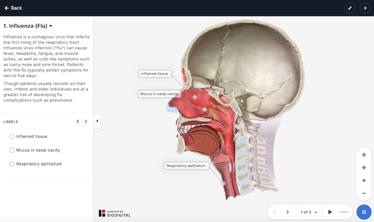This screenshot has height=222, width=374.
Task: Click the Respiratory epithelium label on model
Action: [186, 166]
